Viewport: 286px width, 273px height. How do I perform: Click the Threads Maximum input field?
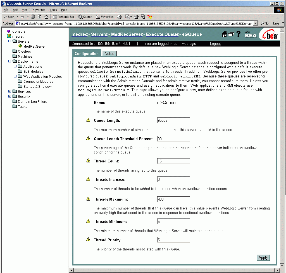173,199
